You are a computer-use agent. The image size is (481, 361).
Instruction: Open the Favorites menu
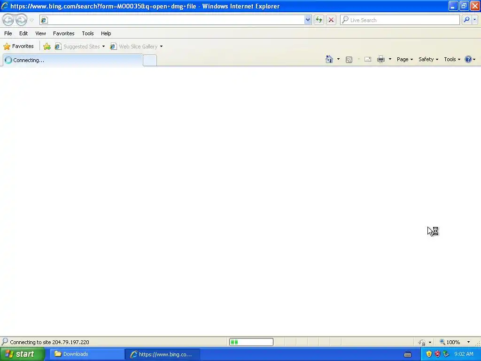click(x=63, y=33)
